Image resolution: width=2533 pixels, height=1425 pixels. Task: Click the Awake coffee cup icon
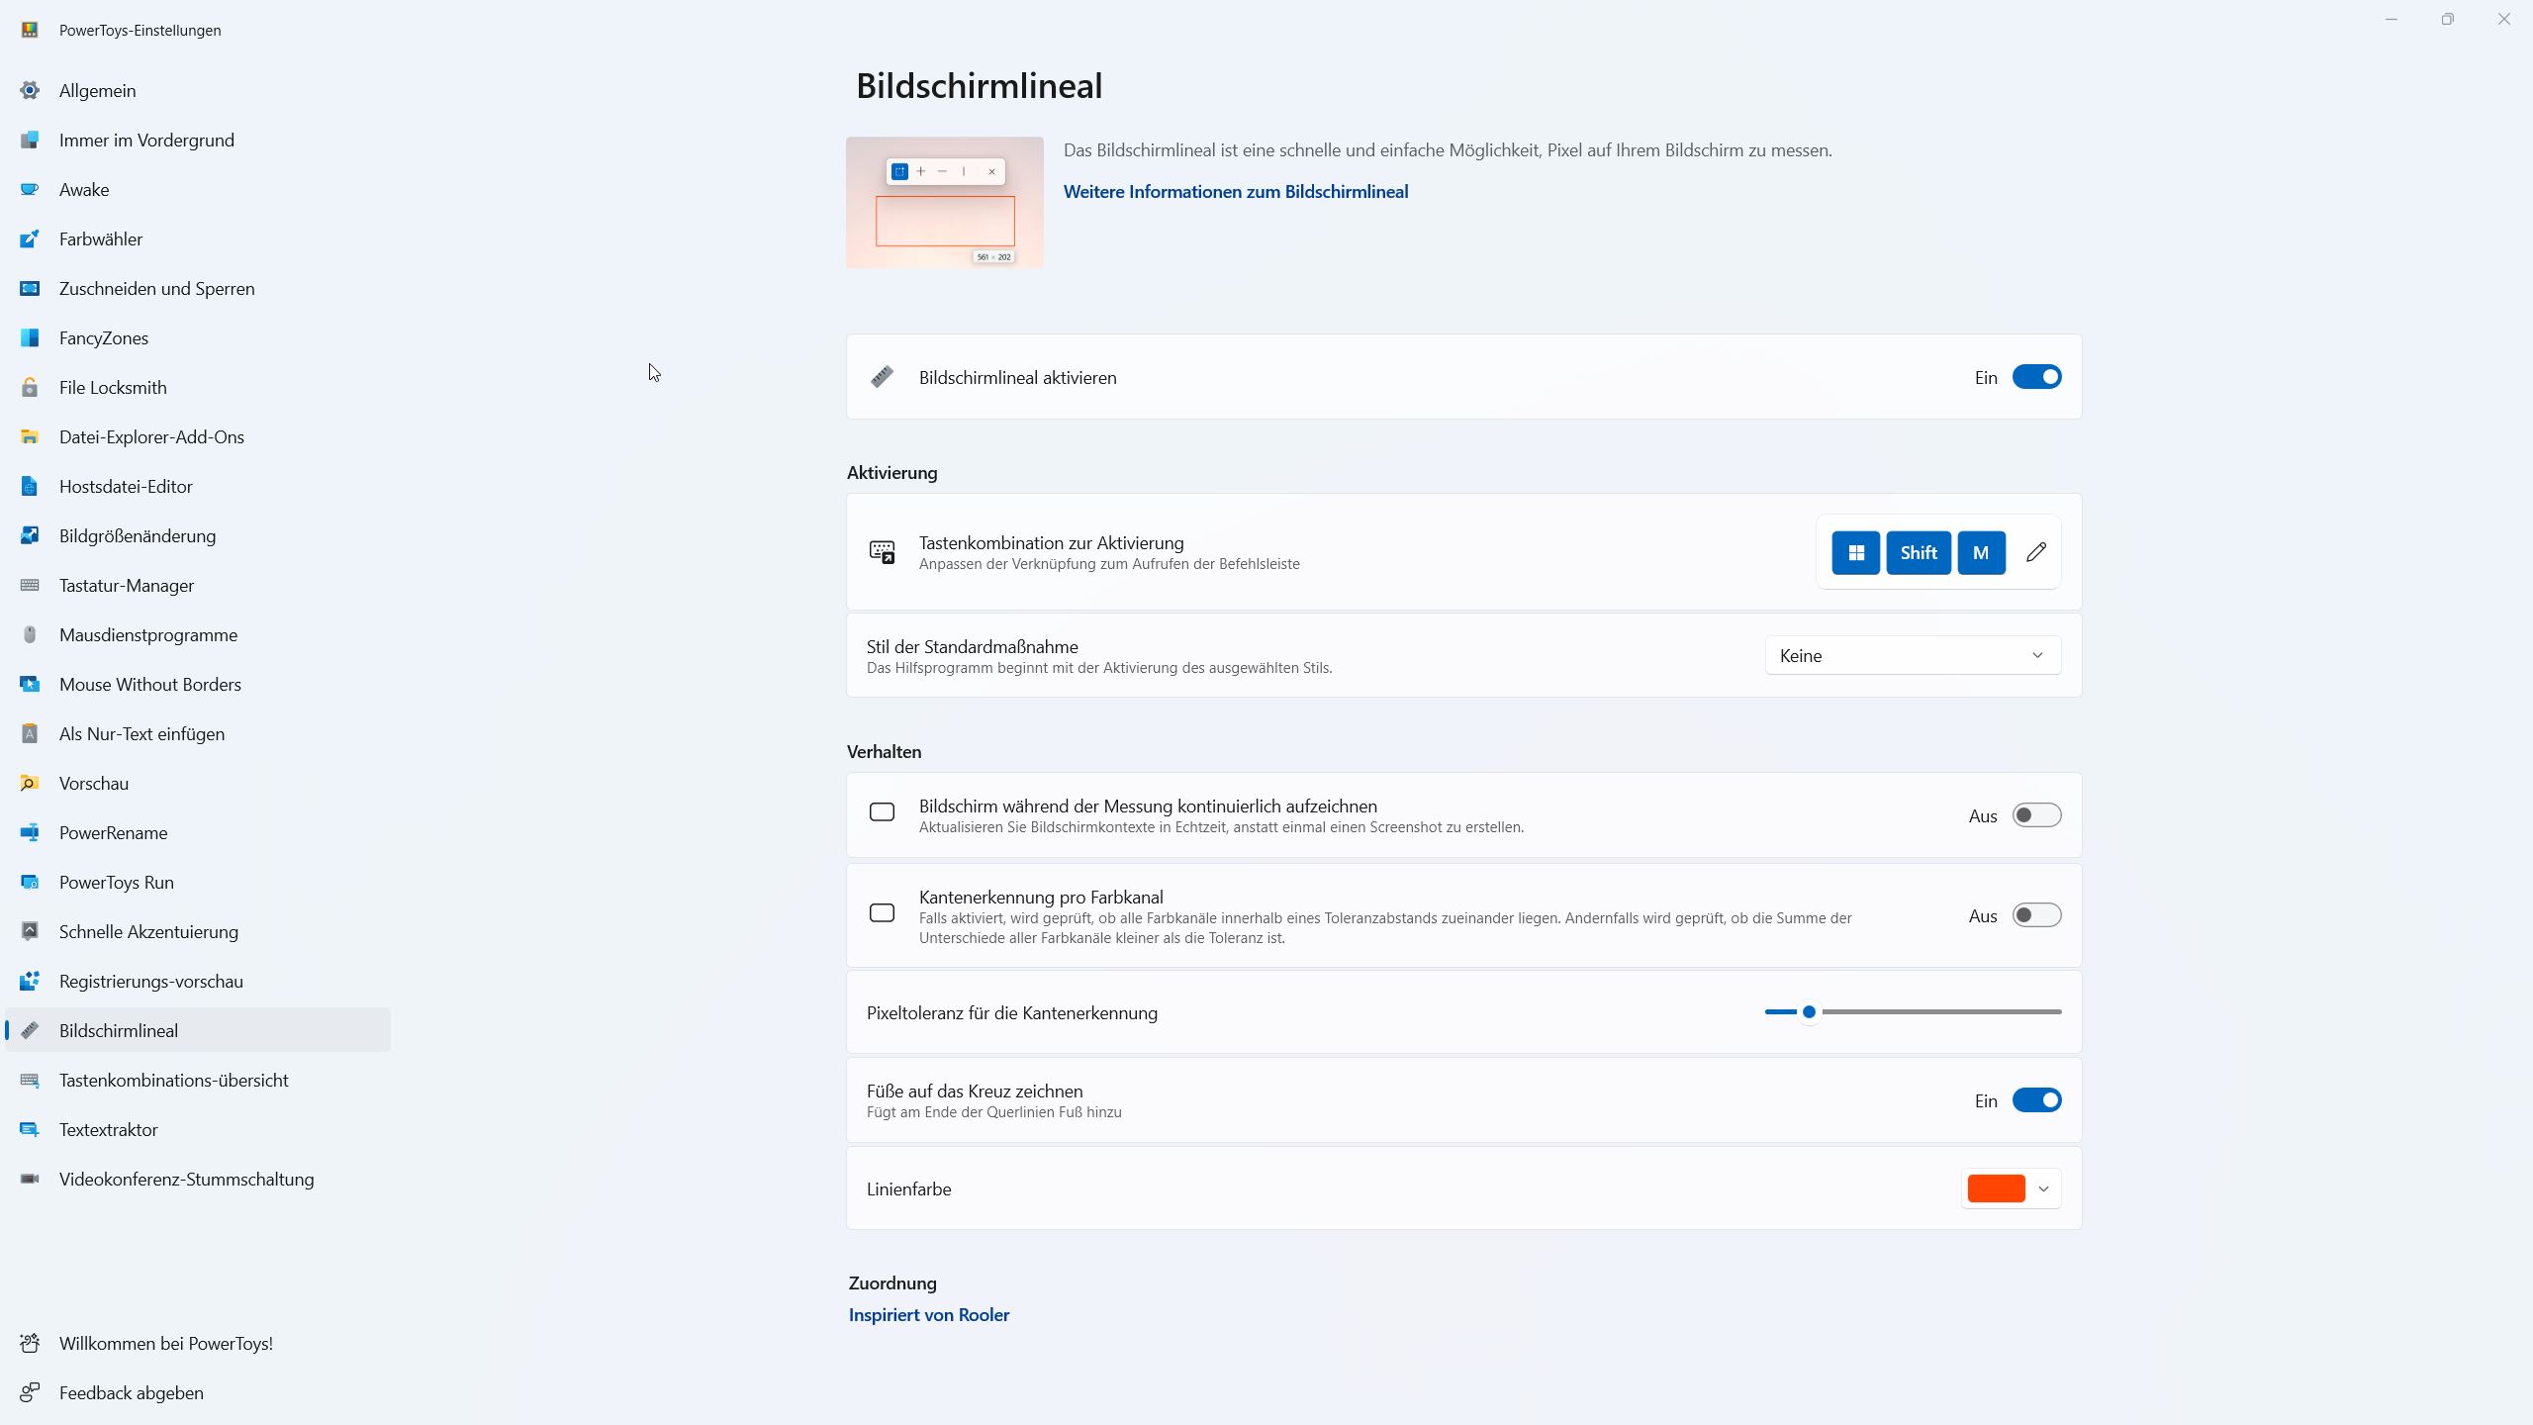click(x=30, y=190)
